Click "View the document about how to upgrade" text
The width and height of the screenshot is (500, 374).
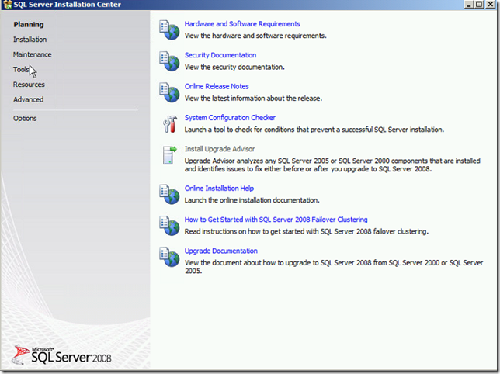334,267
